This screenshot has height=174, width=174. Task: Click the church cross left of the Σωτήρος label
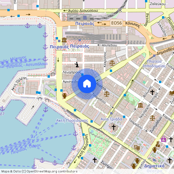coord(95,160)
